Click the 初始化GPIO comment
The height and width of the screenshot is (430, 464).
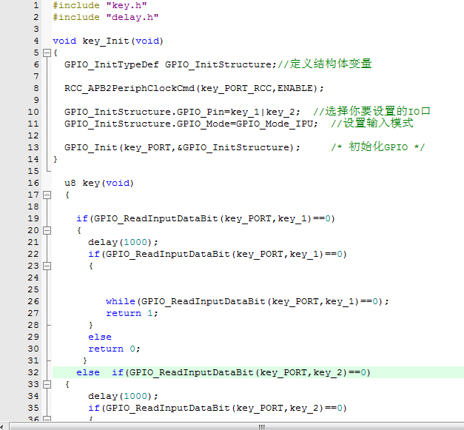click(377, 147)
